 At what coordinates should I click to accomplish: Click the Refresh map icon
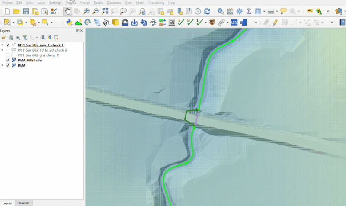tap(207, 11)
